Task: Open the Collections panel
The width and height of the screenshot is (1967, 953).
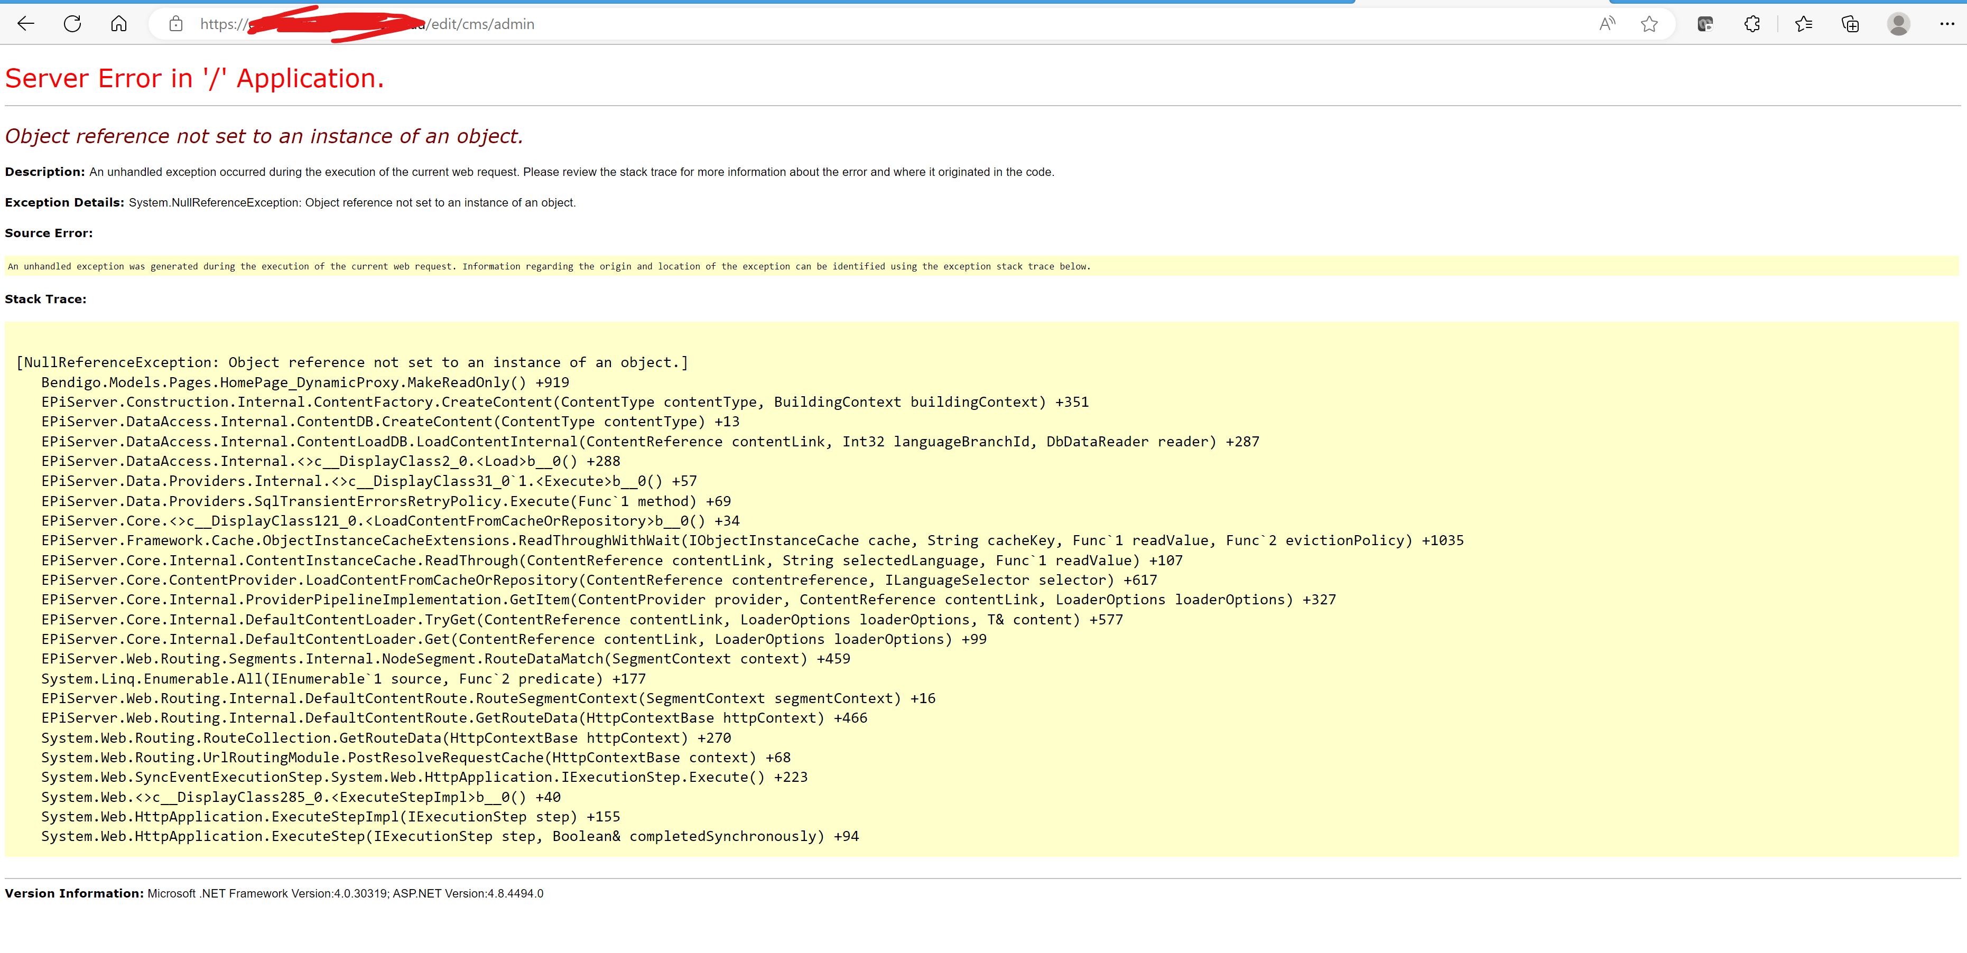Action: click(1850, 24)
